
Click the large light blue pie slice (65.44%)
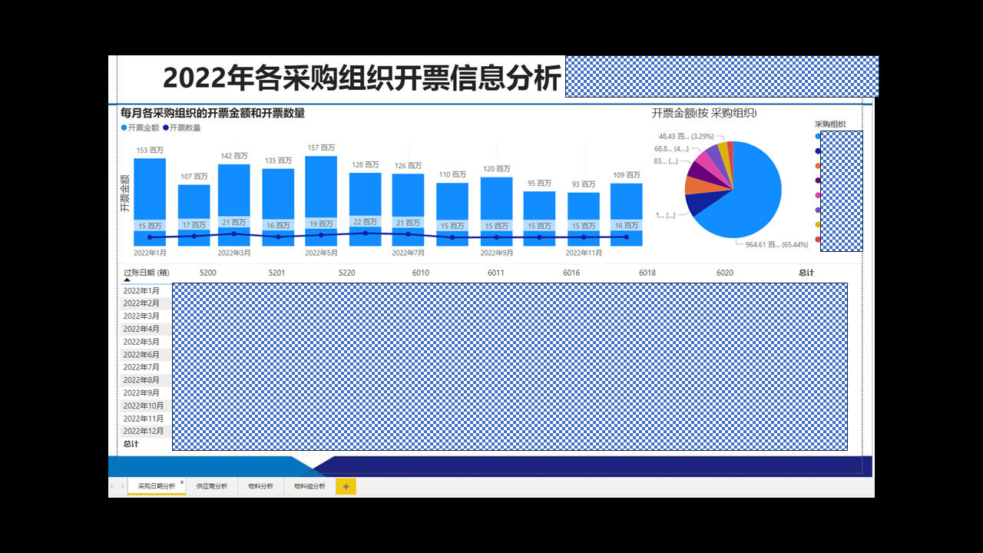tap(753, 196)
